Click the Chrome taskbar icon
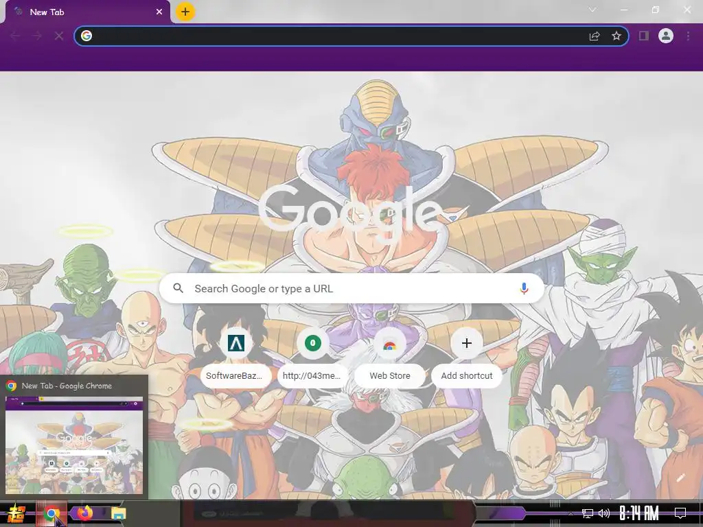 51,513
